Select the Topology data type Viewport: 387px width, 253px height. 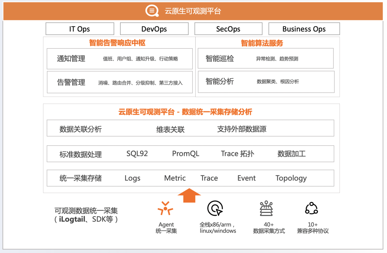tap(291, 178)
